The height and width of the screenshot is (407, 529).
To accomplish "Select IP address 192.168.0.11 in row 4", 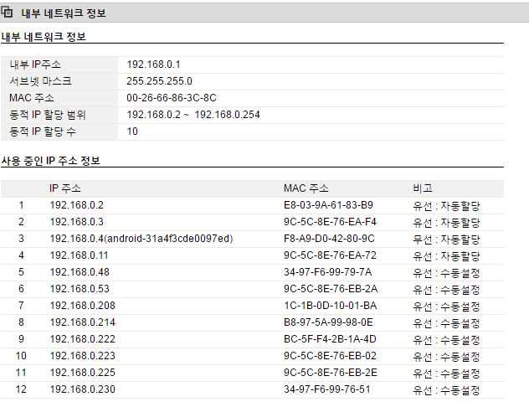I will point(79,255).
